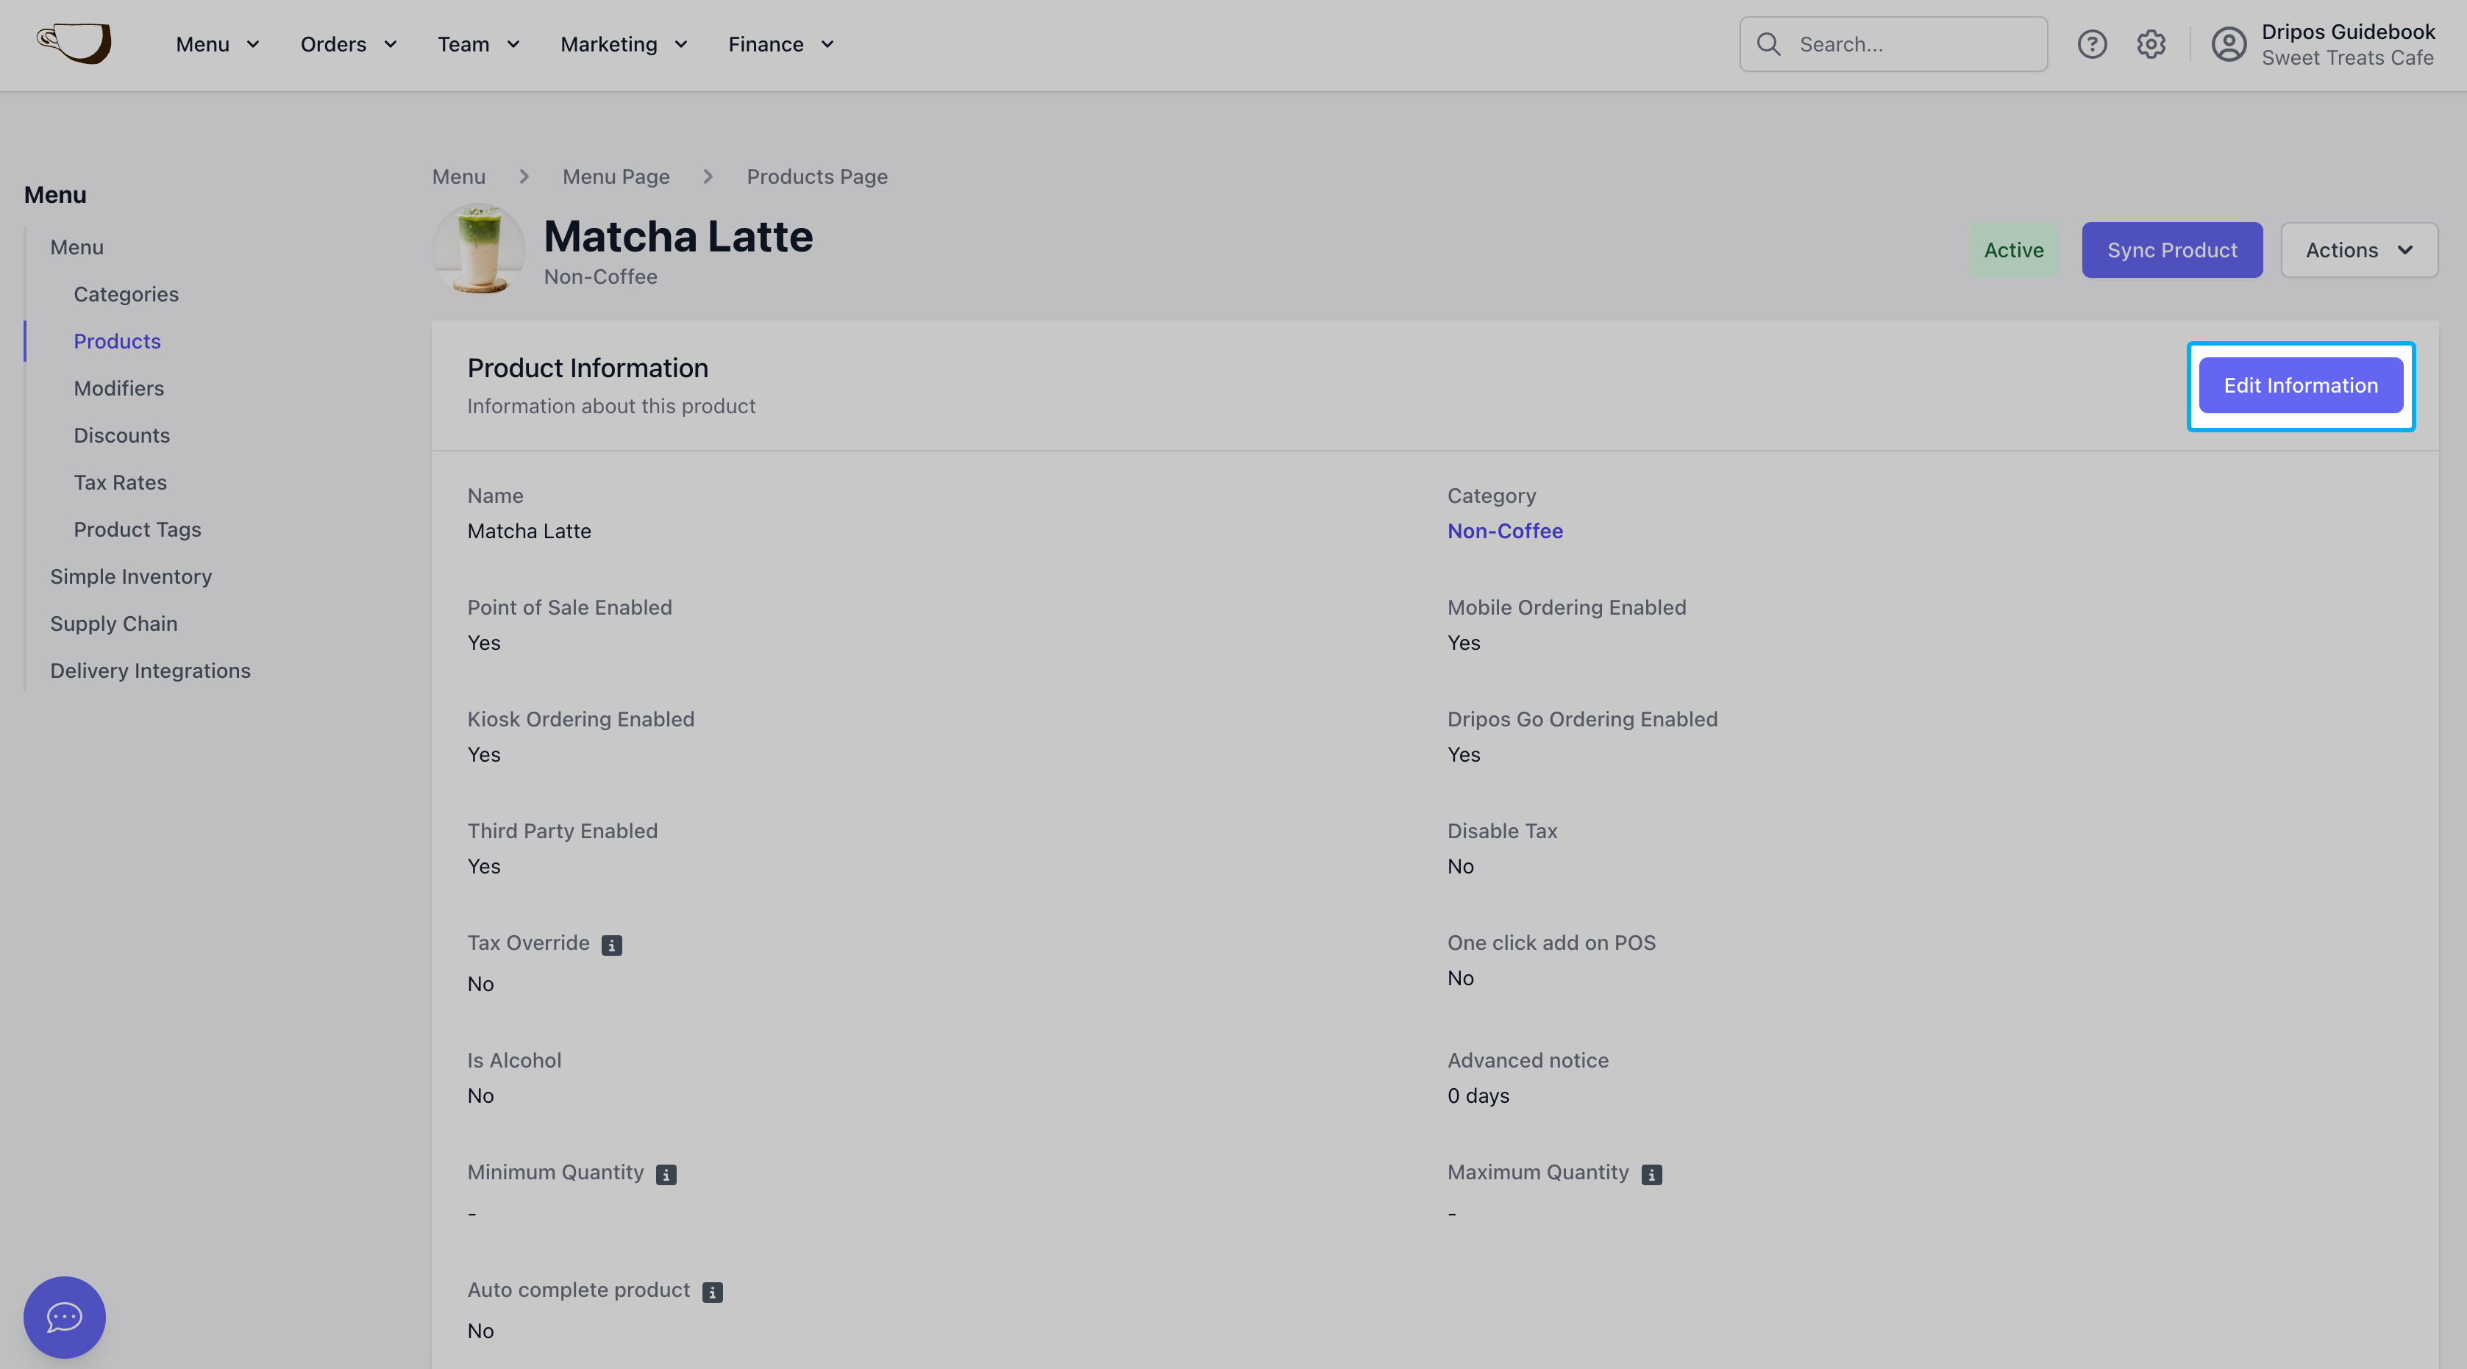Click the user profile avatar icon
Image resolution: width=2467 pixels, height=1369 pixels.
(2229, 44)
